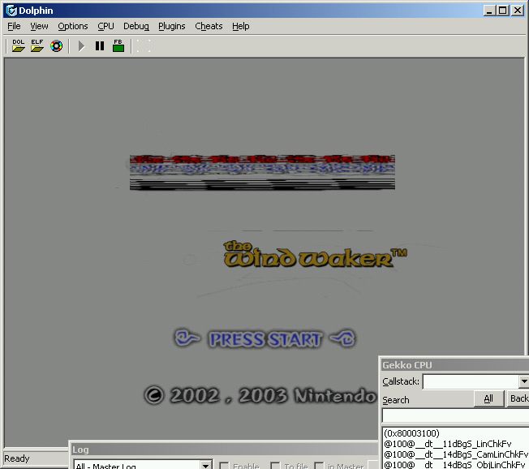
Task: Close the Dolphin window
Action: click(x=518, y=11)
